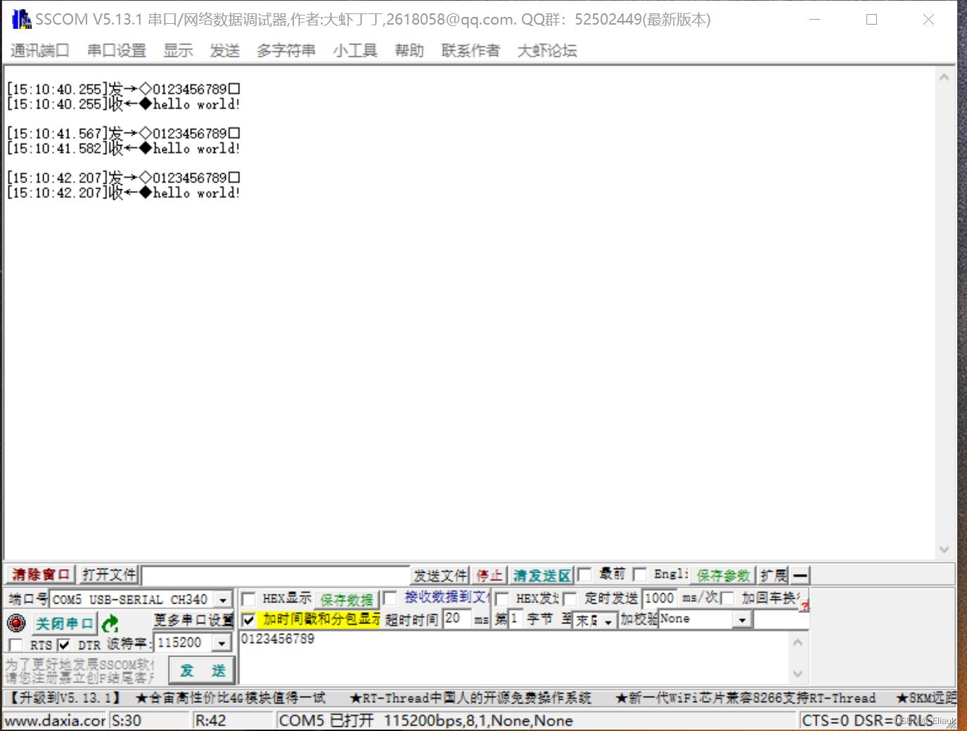Toggle 接收数据到文件 checkbox
Viewport: 967px width, 731px height.
tap(390, 598)
